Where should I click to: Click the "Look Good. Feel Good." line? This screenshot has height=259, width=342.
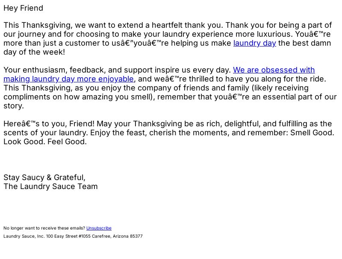click(45, 142)
